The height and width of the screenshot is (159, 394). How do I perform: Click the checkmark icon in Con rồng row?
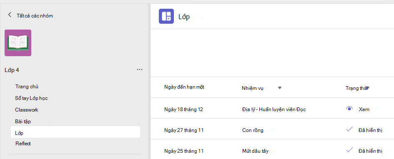pos(349,129)
